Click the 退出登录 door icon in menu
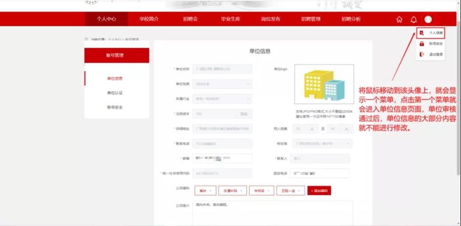Screen dimensions: 461x226 click(422, 54)
